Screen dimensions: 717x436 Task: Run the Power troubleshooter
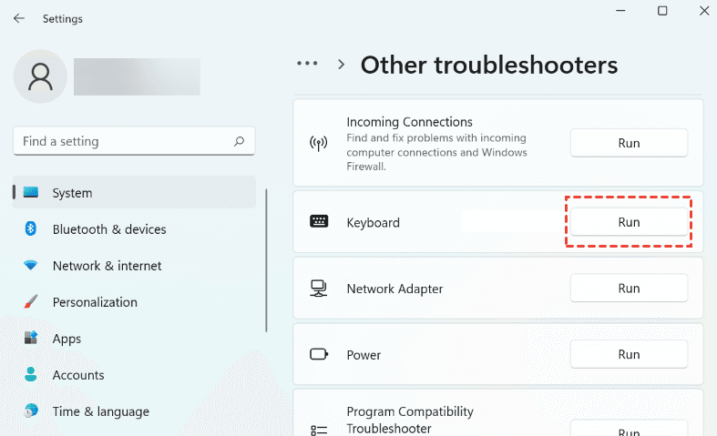pos(629,354)
